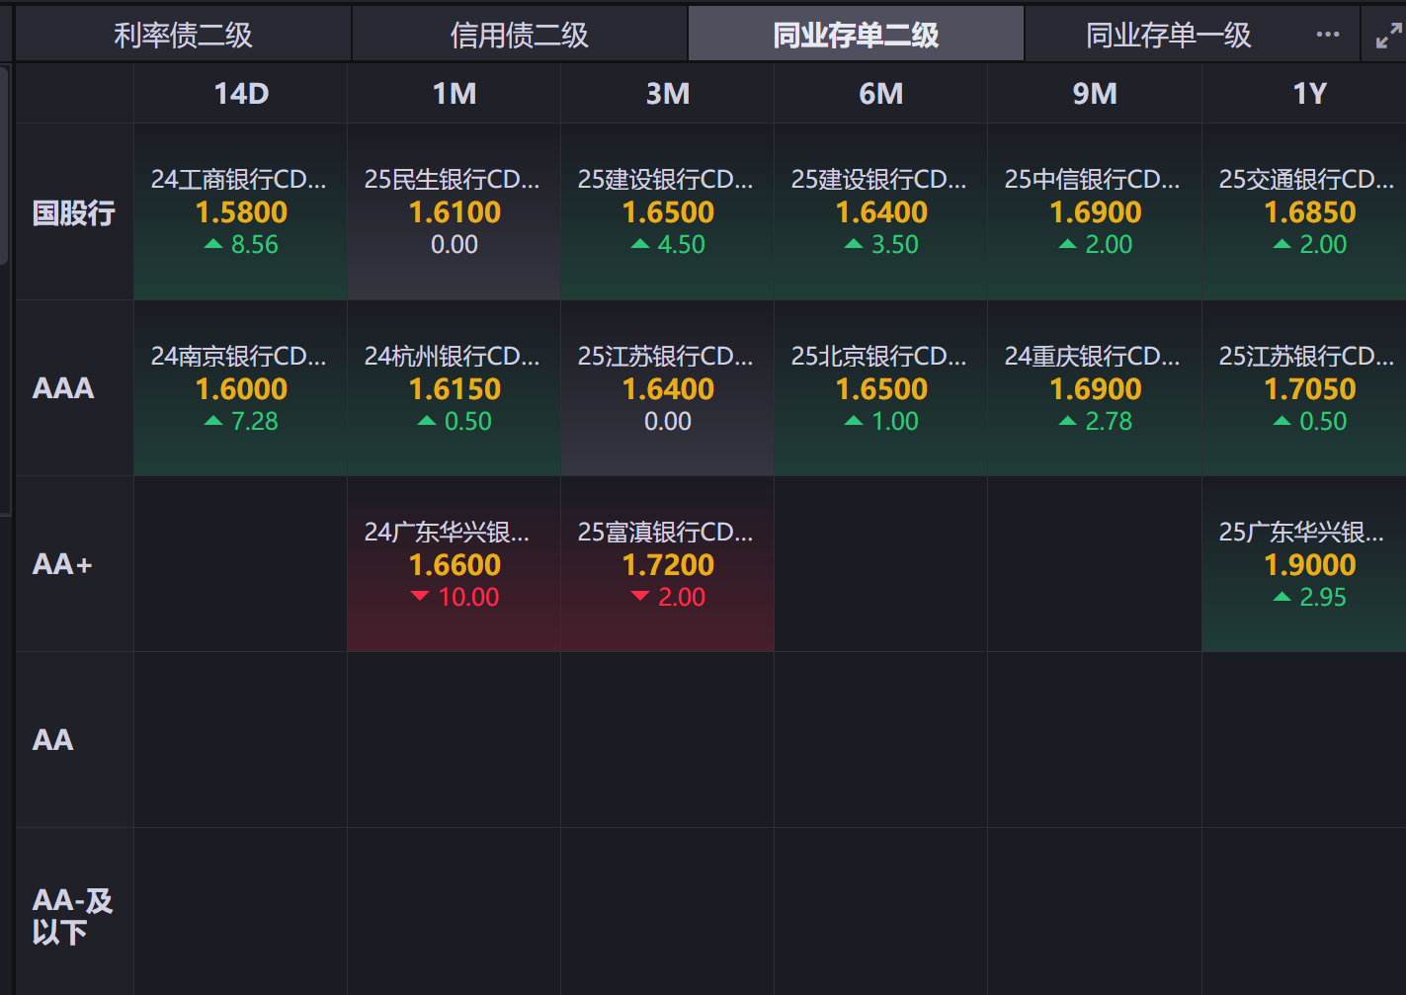The width and height of the screenshot is (1406, 995).
Task: Select the 国股行 row label
Action: 74,212
